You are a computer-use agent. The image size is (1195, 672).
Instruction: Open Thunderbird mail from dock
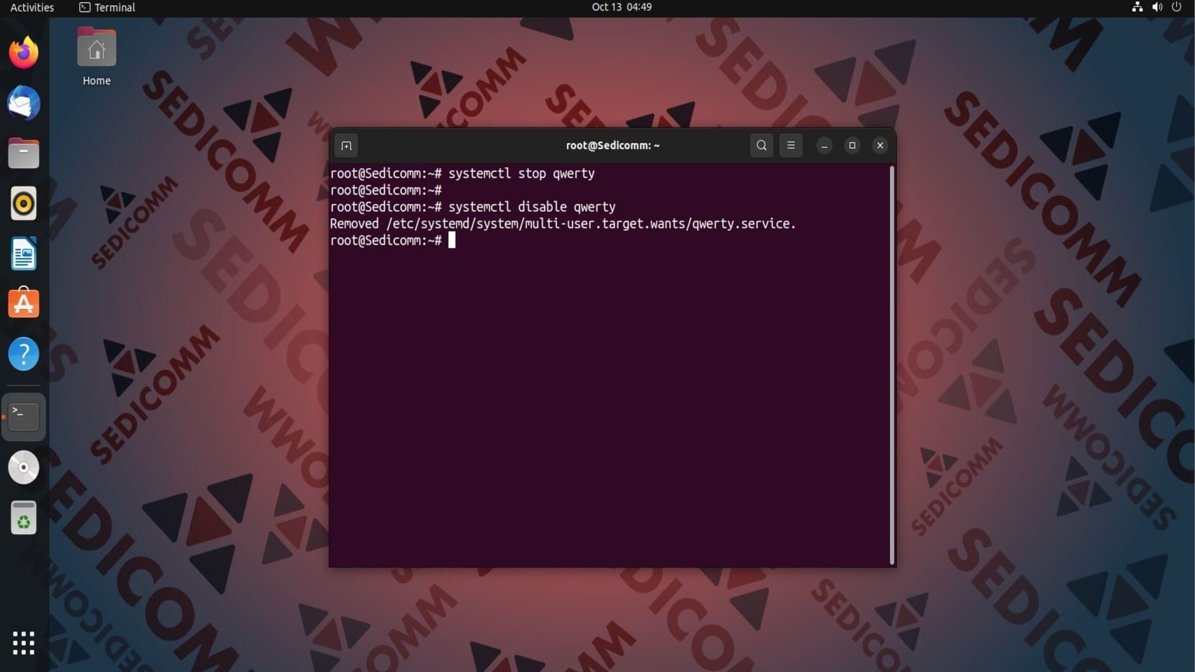tap(24, 103)
